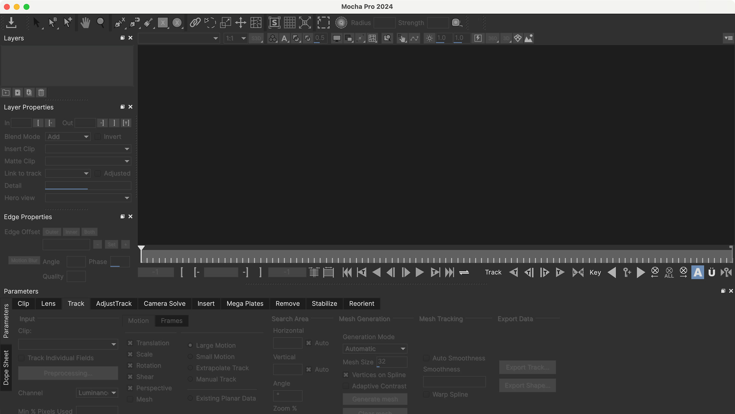Switch to the Camera Solve tab
735x414 pixels.
coord(164,304)
